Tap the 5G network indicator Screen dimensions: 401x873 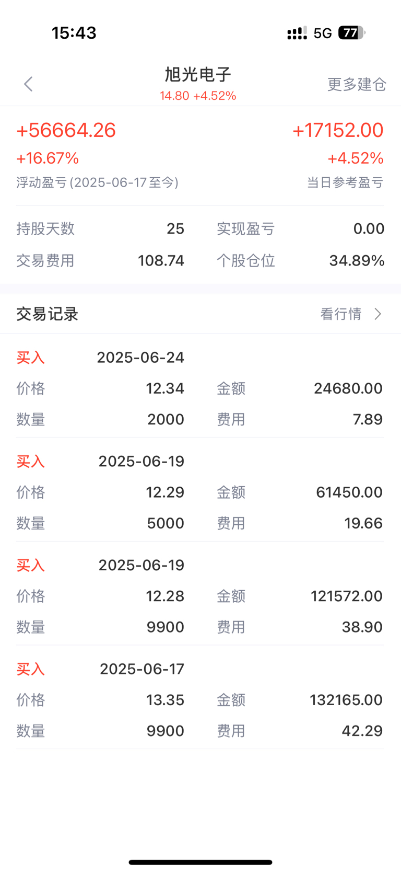(x=323, y=33)
